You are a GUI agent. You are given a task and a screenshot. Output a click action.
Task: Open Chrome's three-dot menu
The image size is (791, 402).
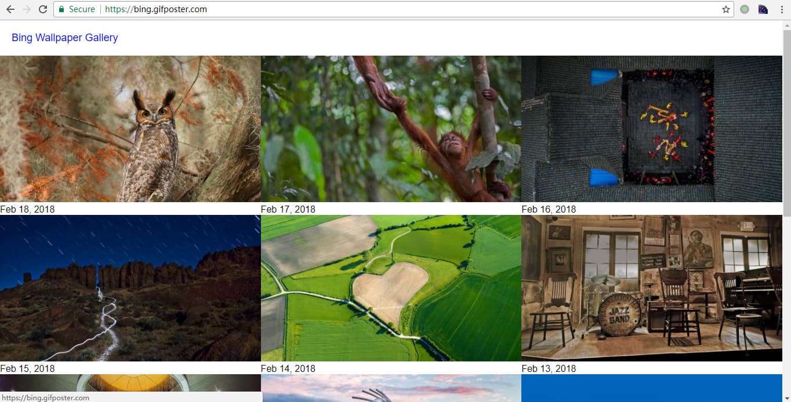coord(781,9)
